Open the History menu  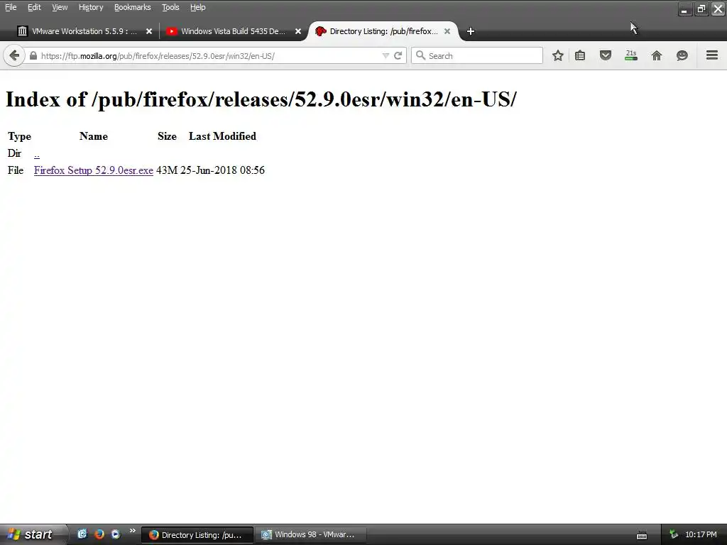tap(90, 7)
